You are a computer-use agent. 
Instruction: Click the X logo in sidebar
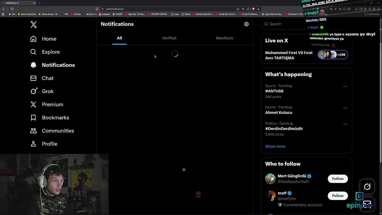click(x=33, y=24)
